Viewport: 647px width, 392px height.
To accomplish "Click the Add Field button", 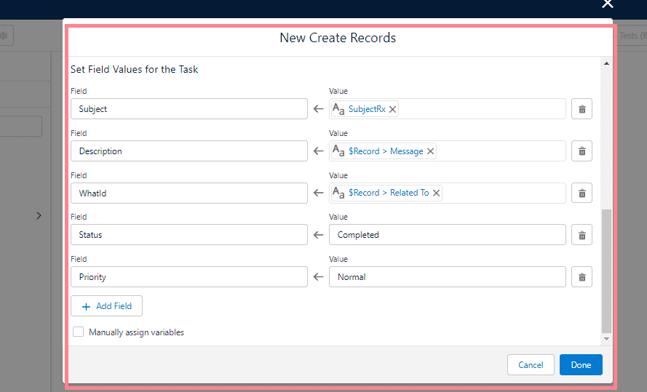I will coord(106,306).
